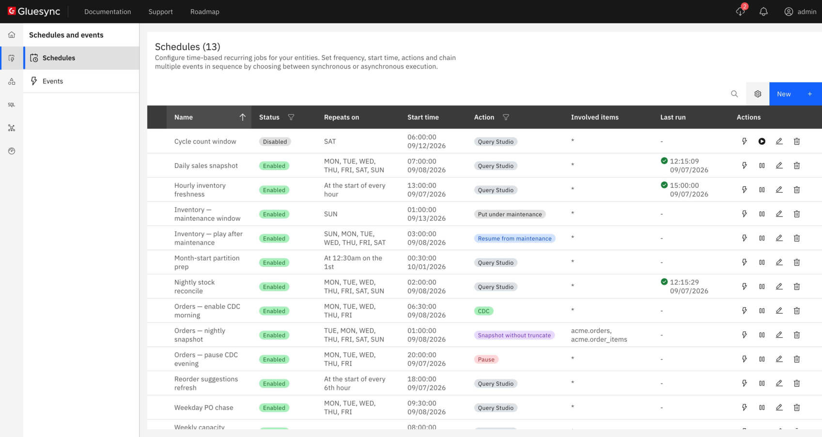The height and width of the screenshot is (437, 822).
Task: Open Support in top menu
Action: click(x=160, y=12)
